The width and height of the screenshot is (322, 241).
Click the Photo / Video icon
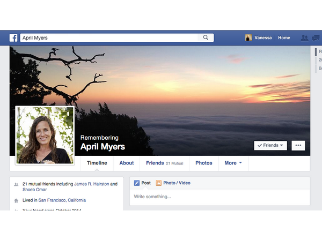pyautogui.click(x=158, y=183)
